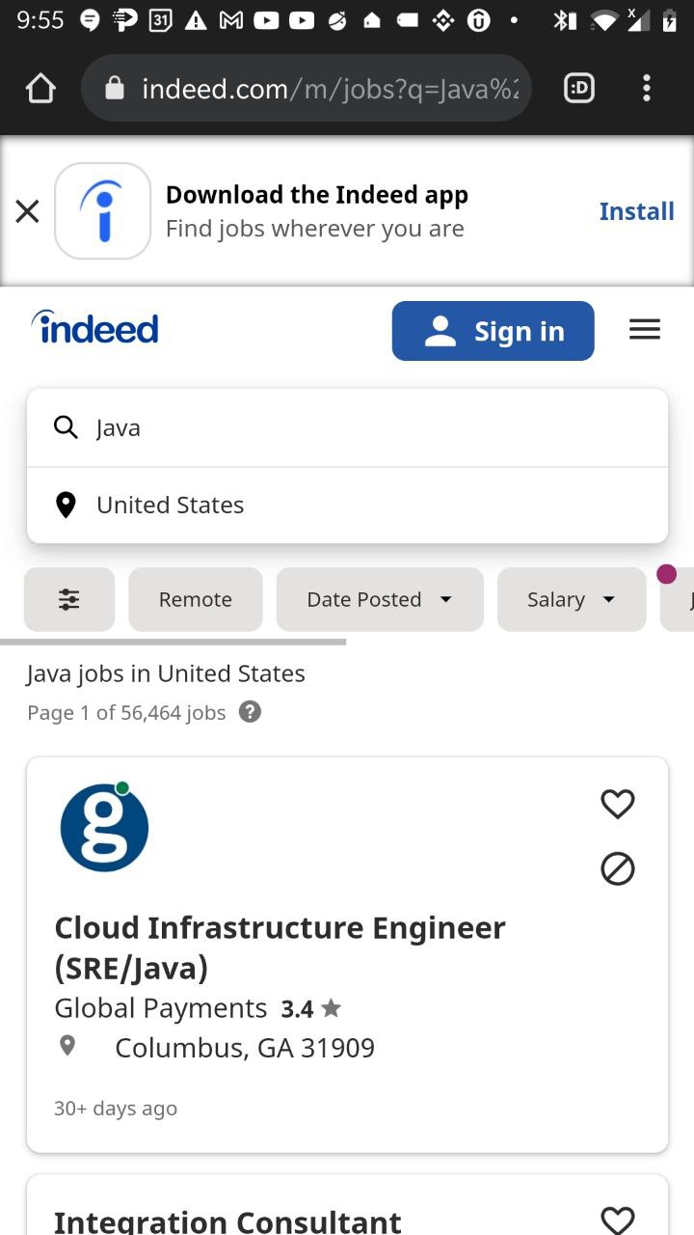The image size is (694, 1235).
Task: Open the hamburger navigation menu
Action: 645,330
